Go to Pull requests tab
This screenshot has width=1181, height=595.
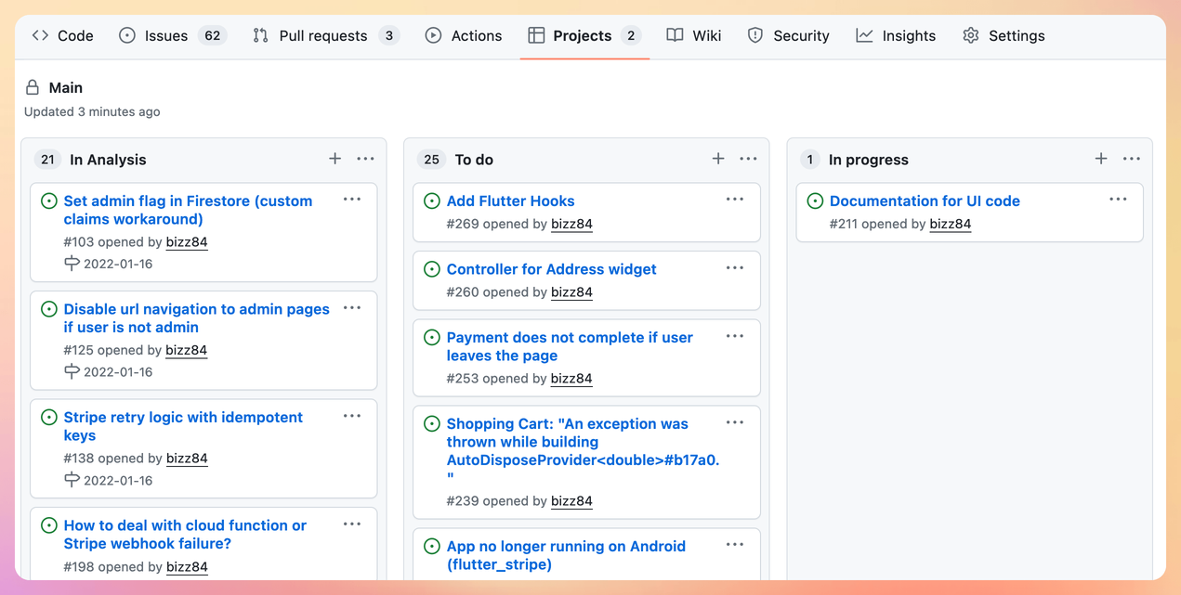(x=326, y=35)
